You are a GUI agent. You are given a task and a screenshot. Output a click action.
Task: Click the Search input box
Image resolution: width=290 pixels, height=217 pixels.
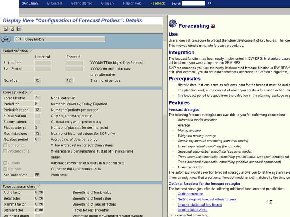pos(194,3)
